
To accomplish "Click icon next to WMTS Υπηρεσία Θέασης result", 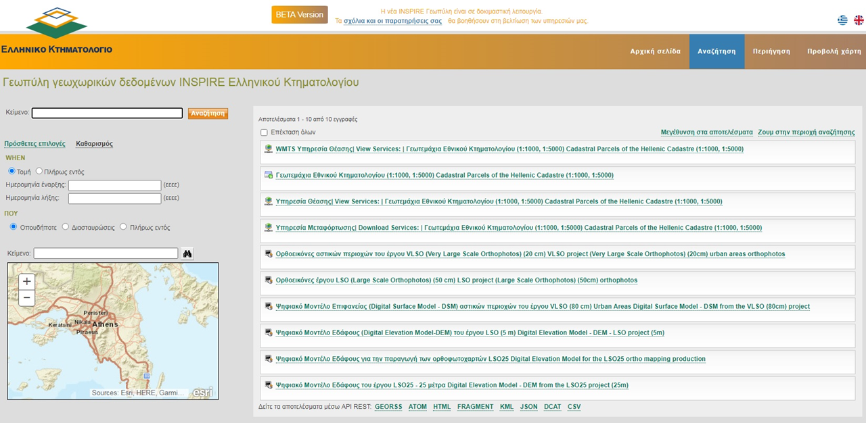I will (269, 149).
